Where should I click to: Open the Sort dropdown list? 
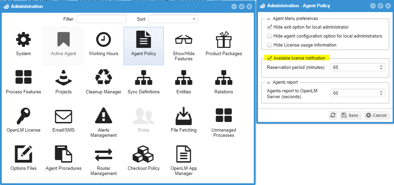coord(194,19)
